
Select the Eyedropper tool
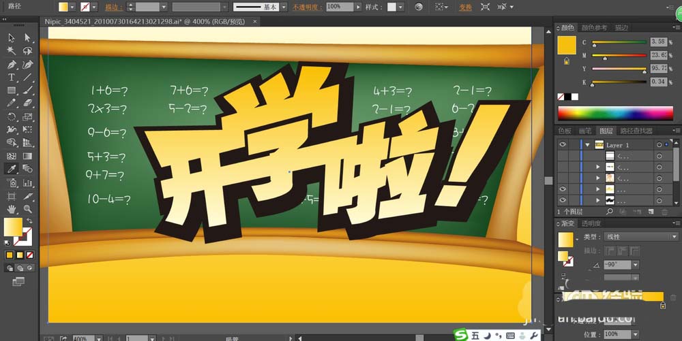coord(12,169)
